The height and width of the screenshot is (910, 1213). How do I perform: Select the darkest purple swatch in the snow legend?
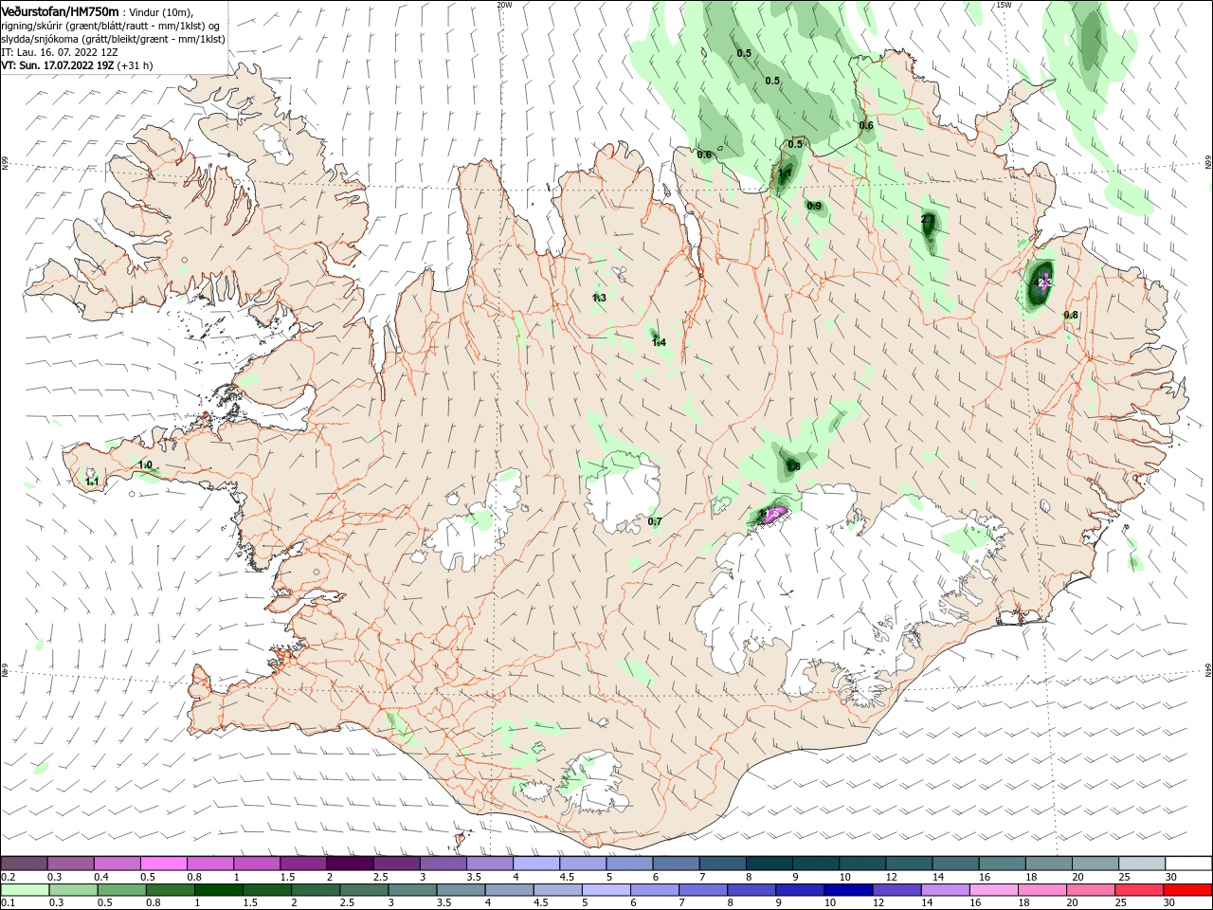tap(350, 863)
